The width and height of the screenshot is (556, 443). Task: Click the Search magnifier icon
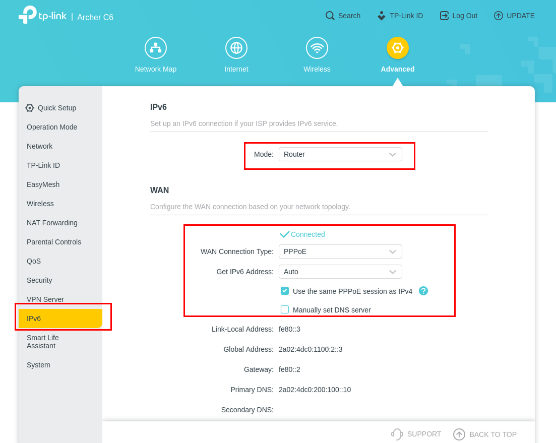coord(330,16)
